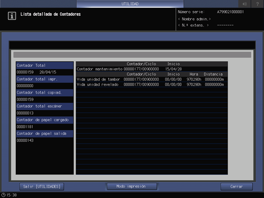264x198 pixels.
Task: Click the 15:38 time display
Action: coord(12,195)
